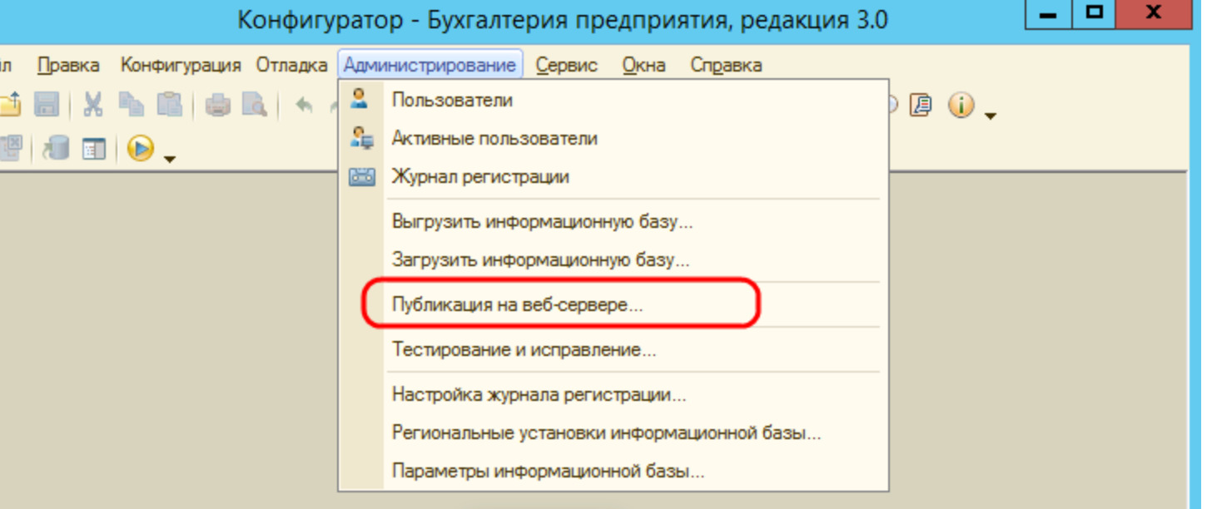Viewport: 1207px width, 509px height.
Task: Click the Save floppy disk toolbar icon
Action: point(46,106)
